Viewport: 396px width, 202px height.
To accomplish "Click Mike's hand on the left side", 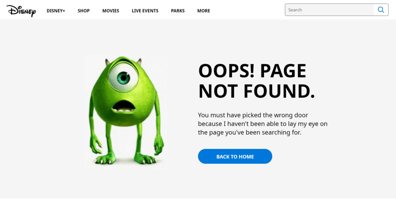I will click(x=95, y=145).
